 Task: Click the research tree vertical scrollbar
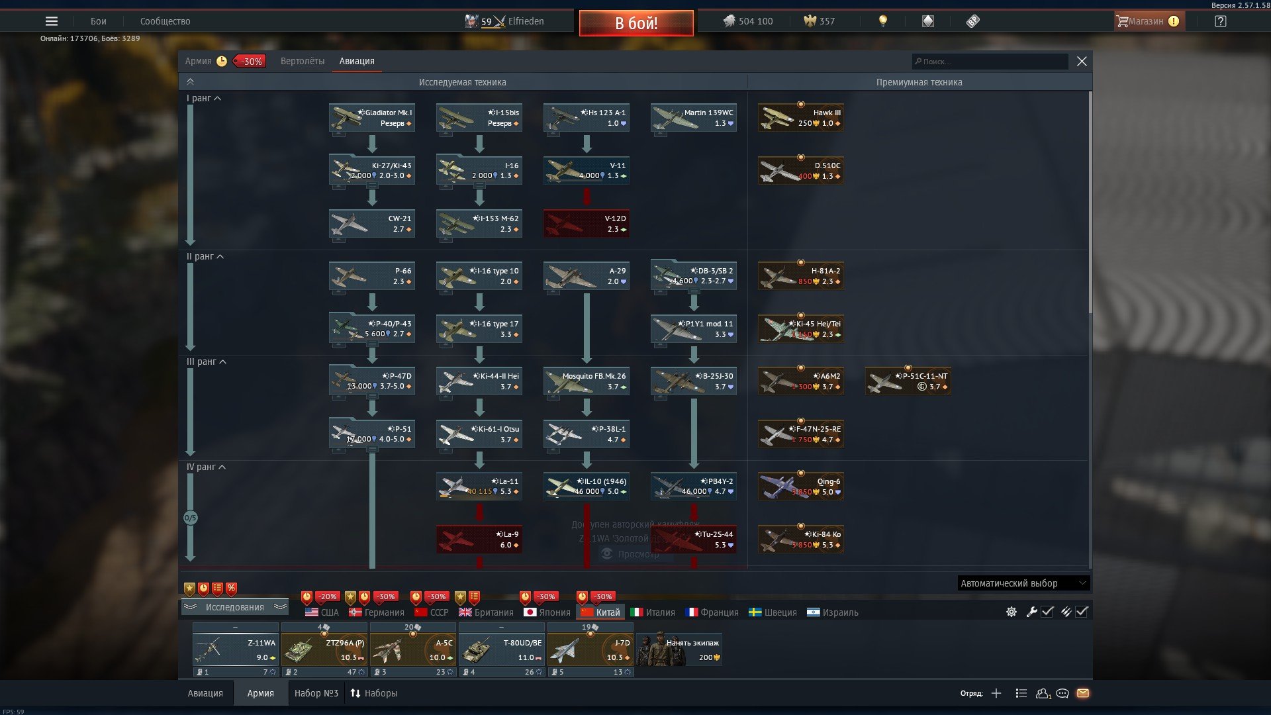[x=1090, y=199]
